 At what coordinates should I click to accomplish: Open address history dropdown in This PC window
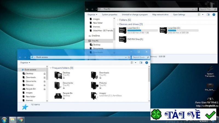coord(193,9)
